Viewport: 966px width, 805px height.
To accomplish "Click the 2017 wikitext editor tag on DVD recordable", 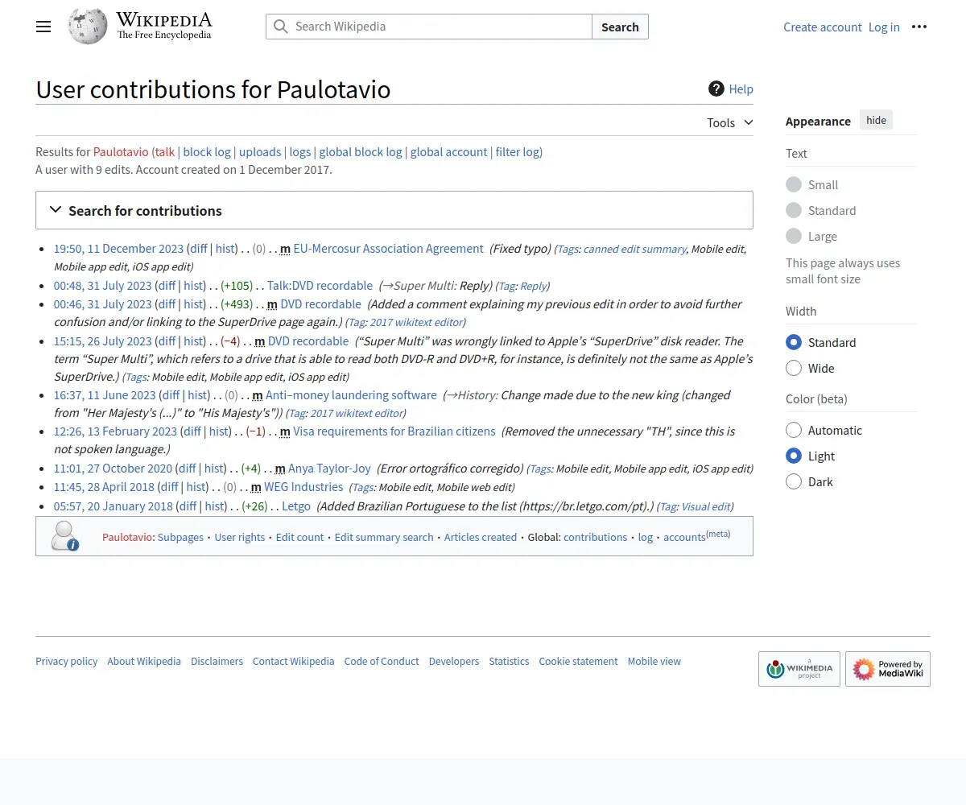I will (x=416, y=322).
